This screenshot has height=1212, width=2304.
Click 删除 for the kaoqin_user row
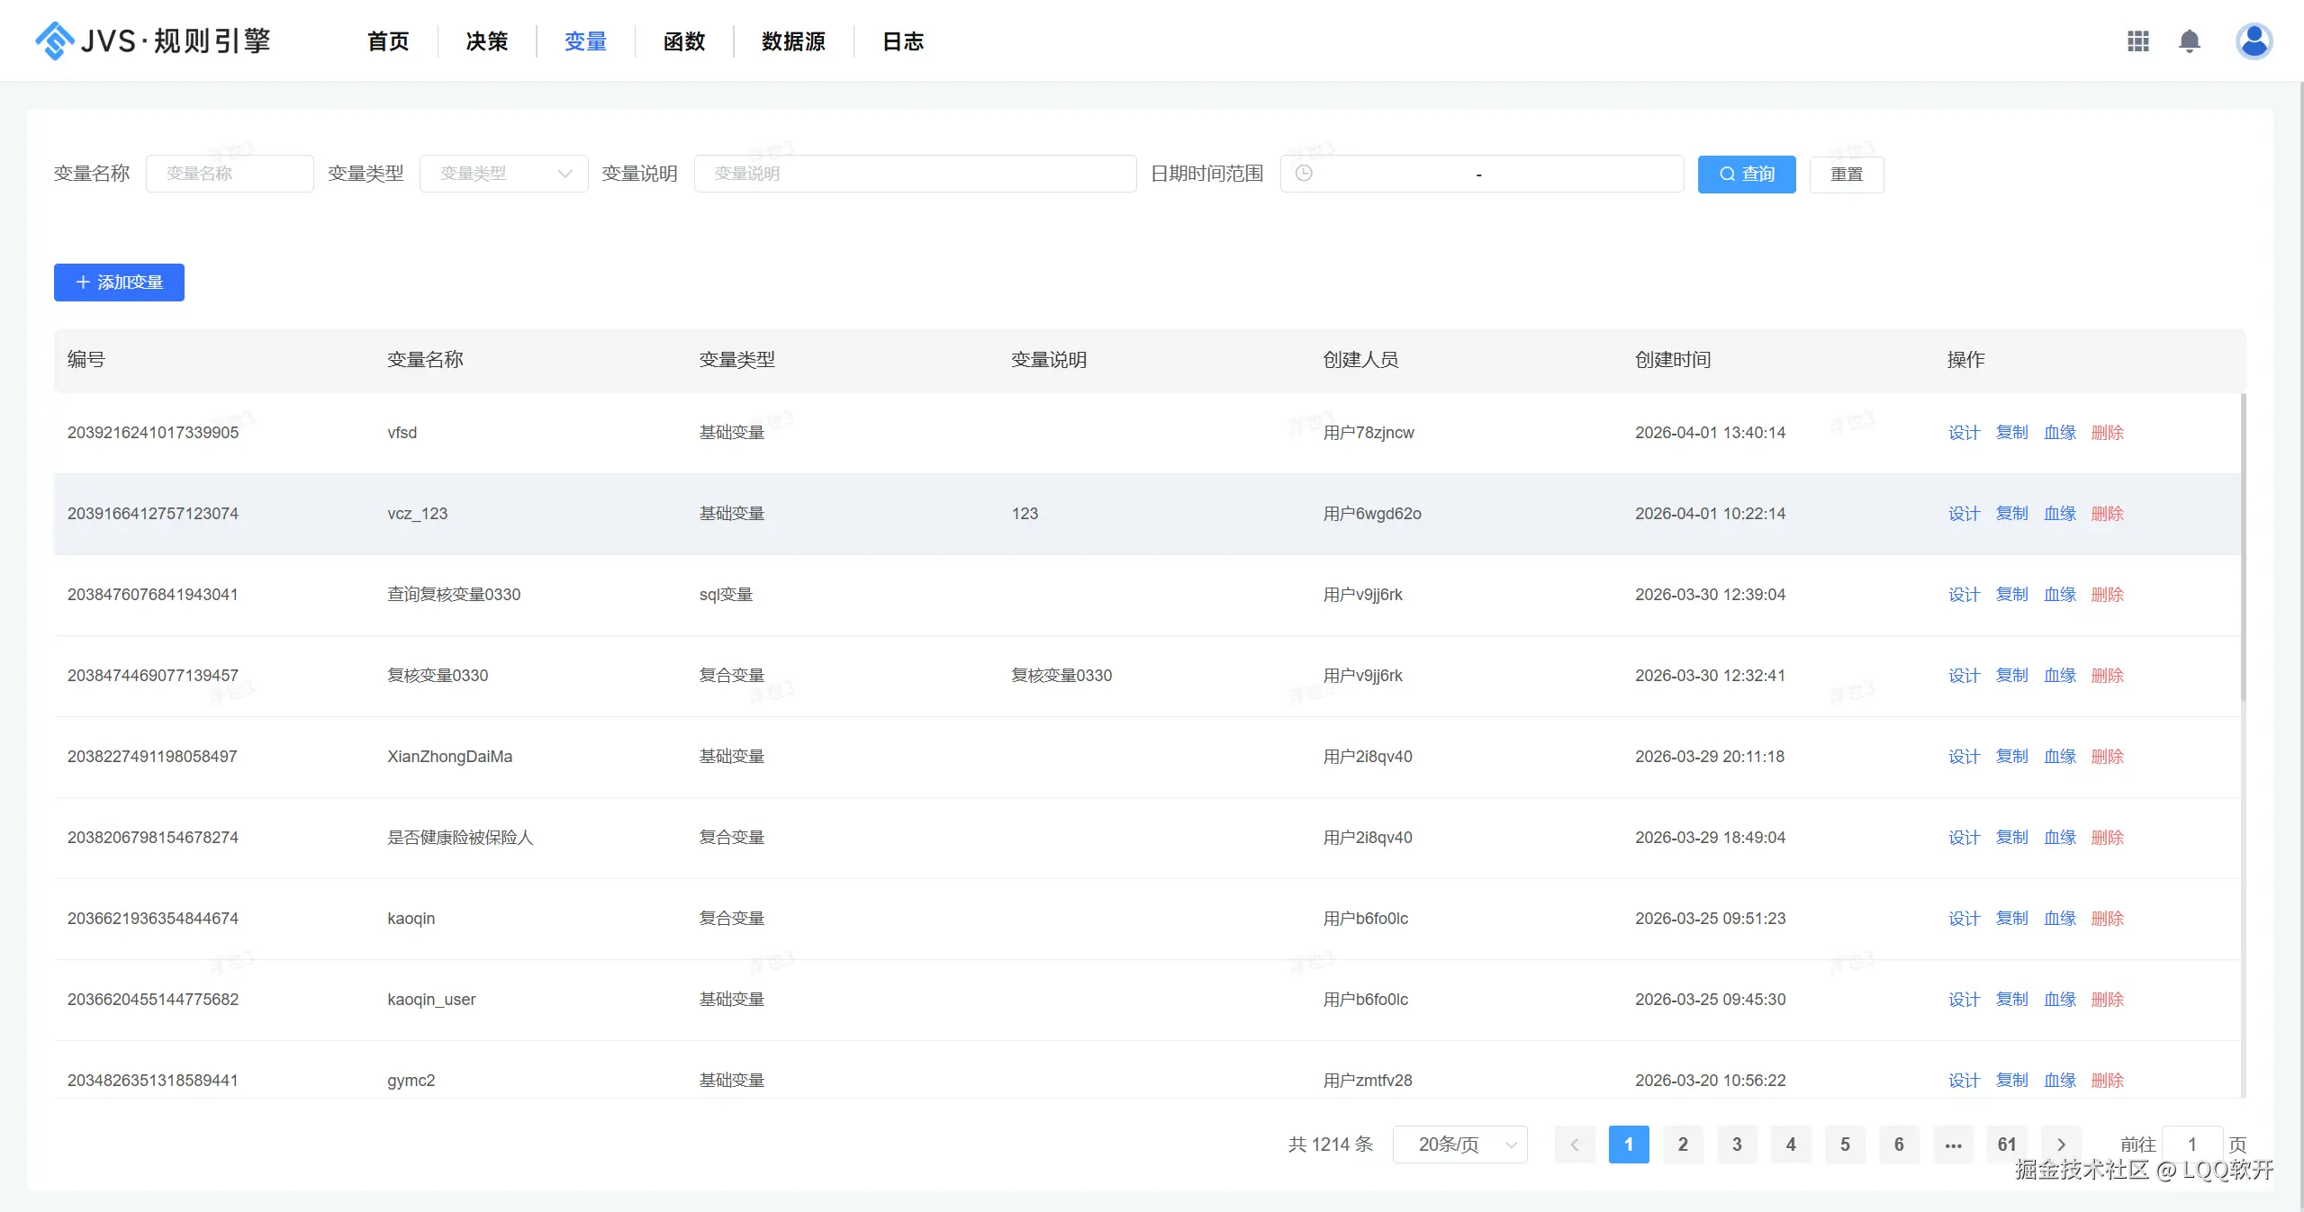point(2107,1000)
